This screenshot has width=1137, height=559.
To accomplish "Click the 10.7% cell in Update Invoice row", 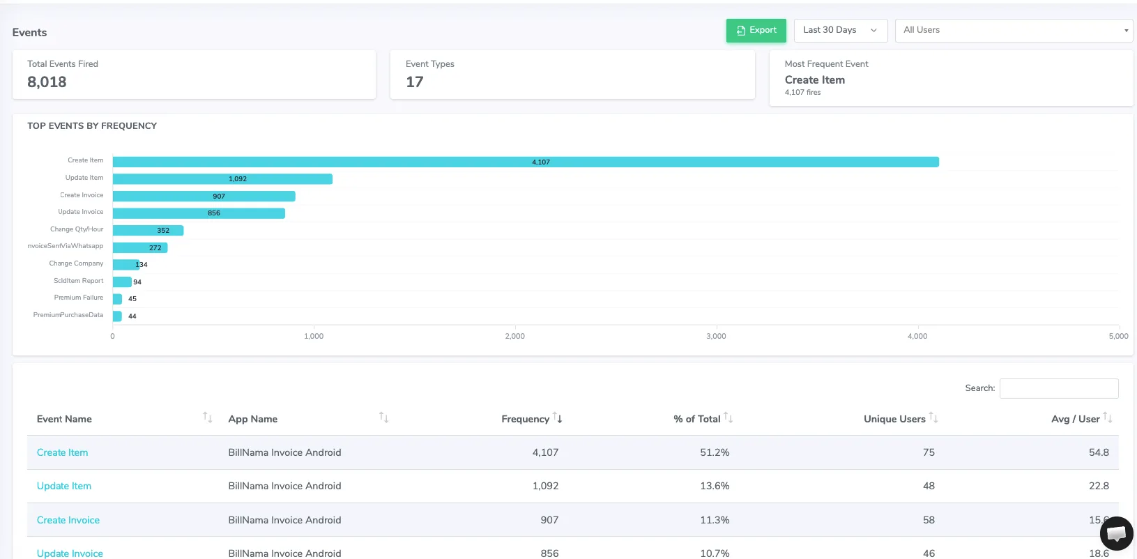I will pos(715,553).
